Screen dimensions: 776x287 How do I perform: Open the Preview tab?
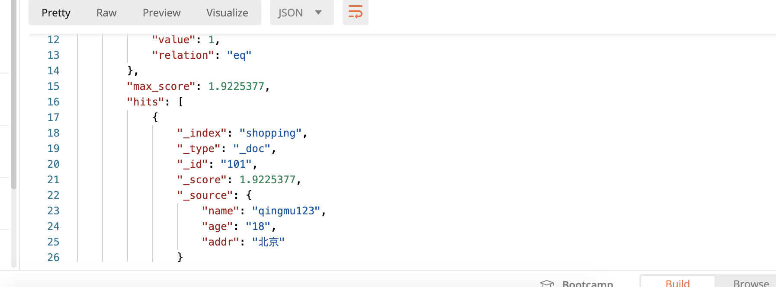(x=161, y=13)
